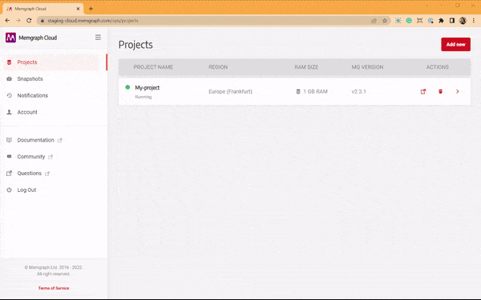Open the Community external link
The image size is (481, 300).
[x=31, y=157]
